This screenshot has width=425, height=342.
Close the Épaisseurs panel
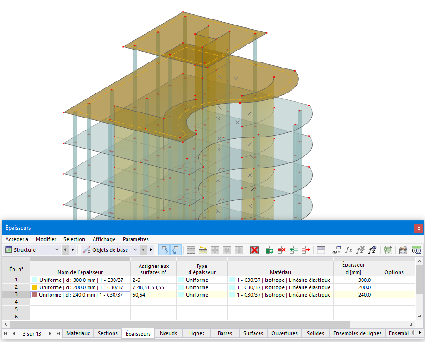pyautogui.click(x=419, y=228)
